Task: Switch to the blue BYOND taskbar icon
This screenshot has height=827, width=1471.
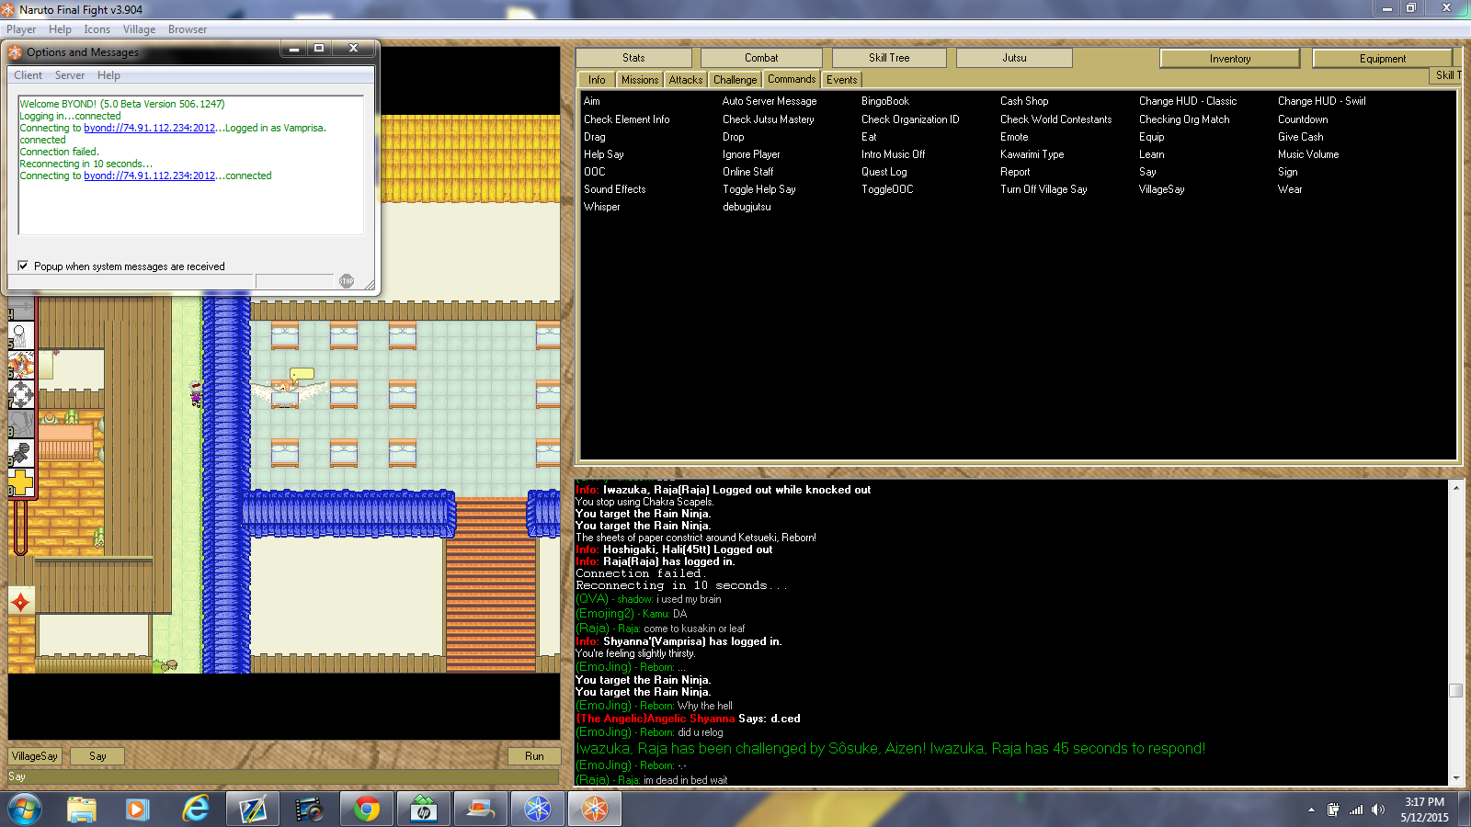Action: pyautogui.click(x=538, y=810)
